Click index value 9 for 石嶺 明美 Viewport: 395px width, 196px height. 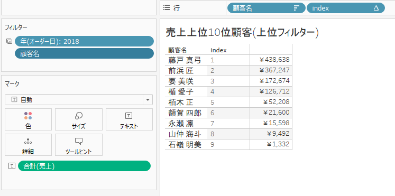[x=212, y=145]
